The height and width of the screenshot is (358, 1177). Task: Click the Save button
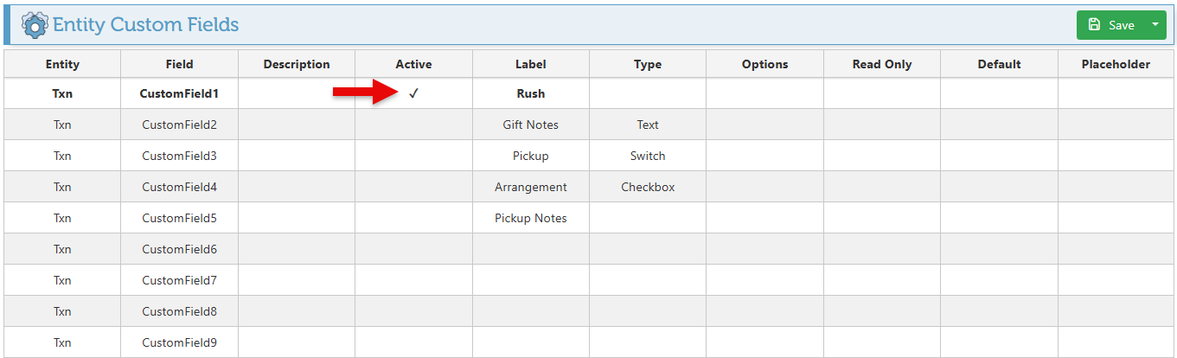[1112, 25]
